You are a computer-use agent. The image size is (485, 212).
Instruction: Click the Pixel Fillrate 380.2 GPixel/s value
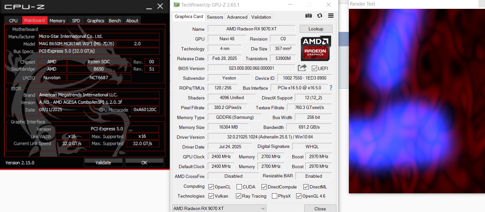click(228, 107)
